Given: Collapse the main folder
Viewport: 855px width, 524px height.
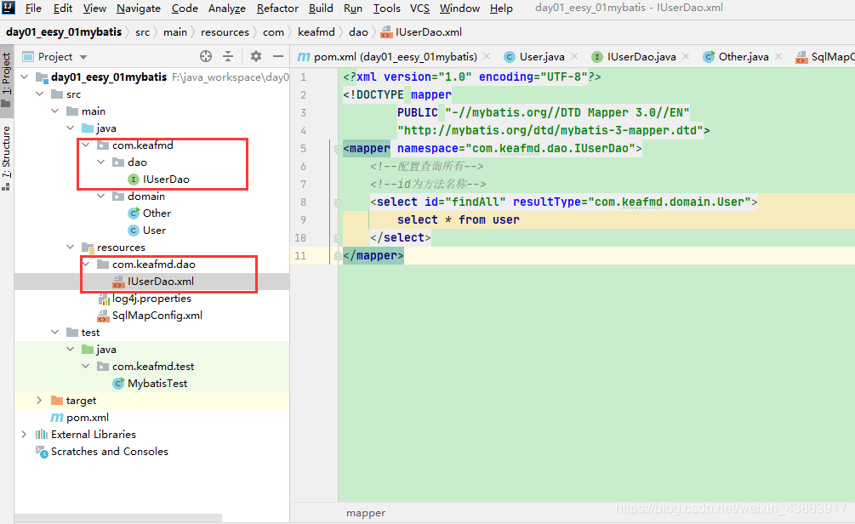Looking at the screenshot, I should click(55, 111).
